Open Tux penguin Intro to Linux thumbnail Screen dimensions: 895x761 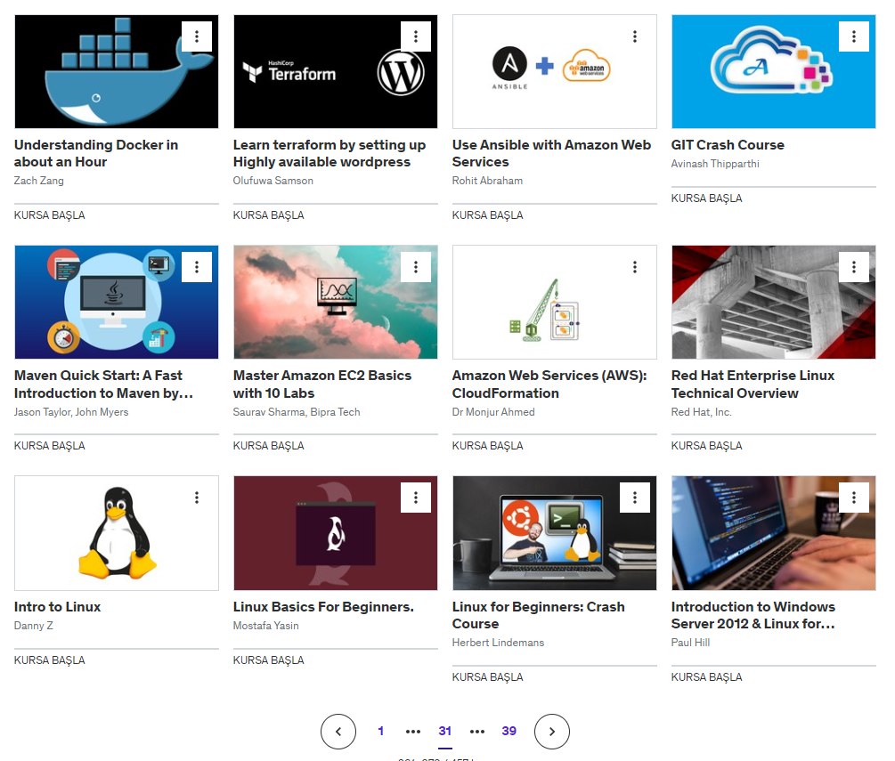click(x=117, y=533)
